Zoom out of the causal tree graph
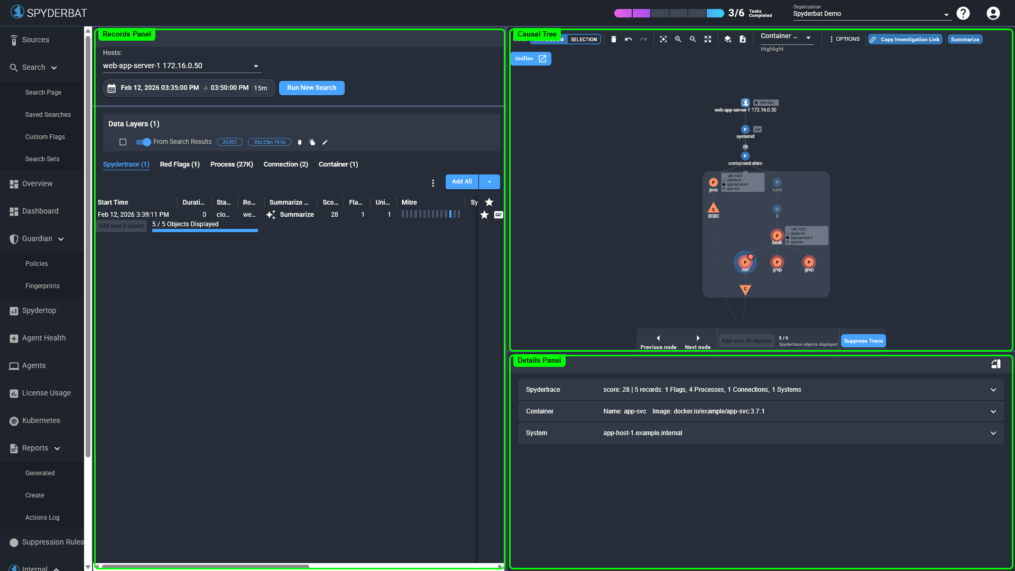Viewport: 1015px width, 571px height. coord(693,39)
